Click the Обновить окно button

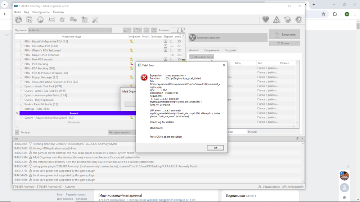tap(202, 57)
